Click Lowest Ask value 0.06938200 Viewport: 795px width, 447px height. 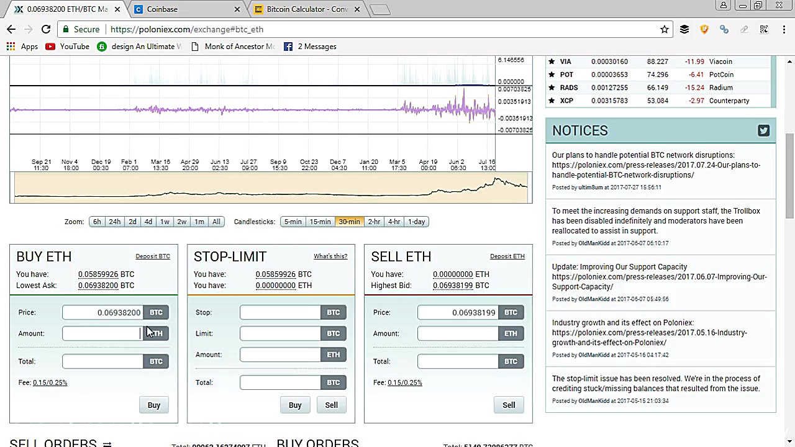(98, 286)
